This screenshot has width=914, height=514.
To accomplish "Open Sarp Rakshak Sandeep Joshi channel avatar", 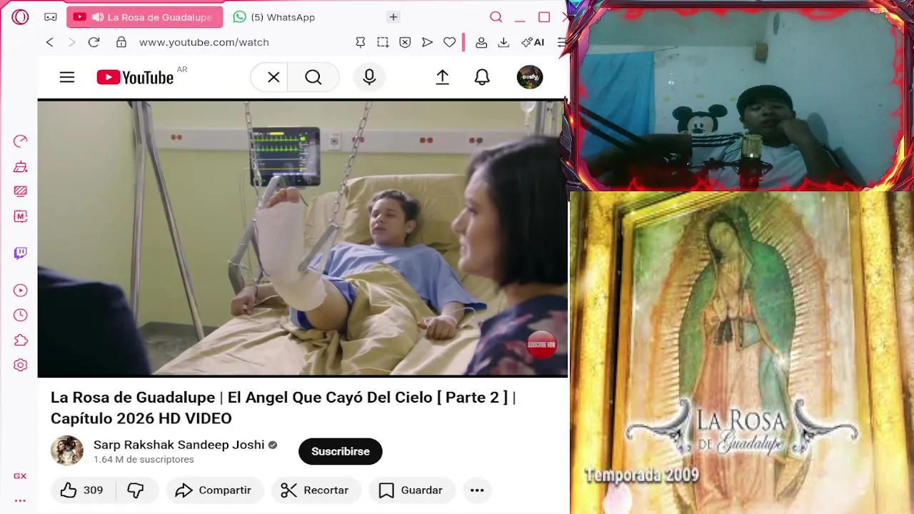I will click(67, 451).
